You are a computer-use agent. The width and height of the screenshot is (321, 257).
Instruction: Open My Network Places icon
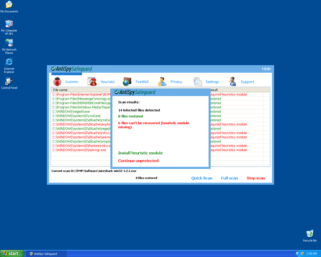point(9,43)
